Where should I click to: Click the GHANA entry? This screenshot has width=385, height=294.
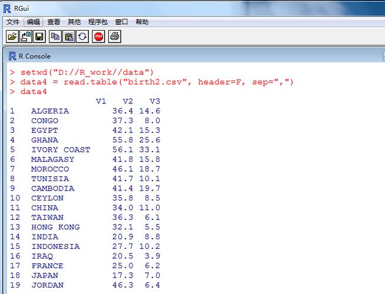coord(45,140)
